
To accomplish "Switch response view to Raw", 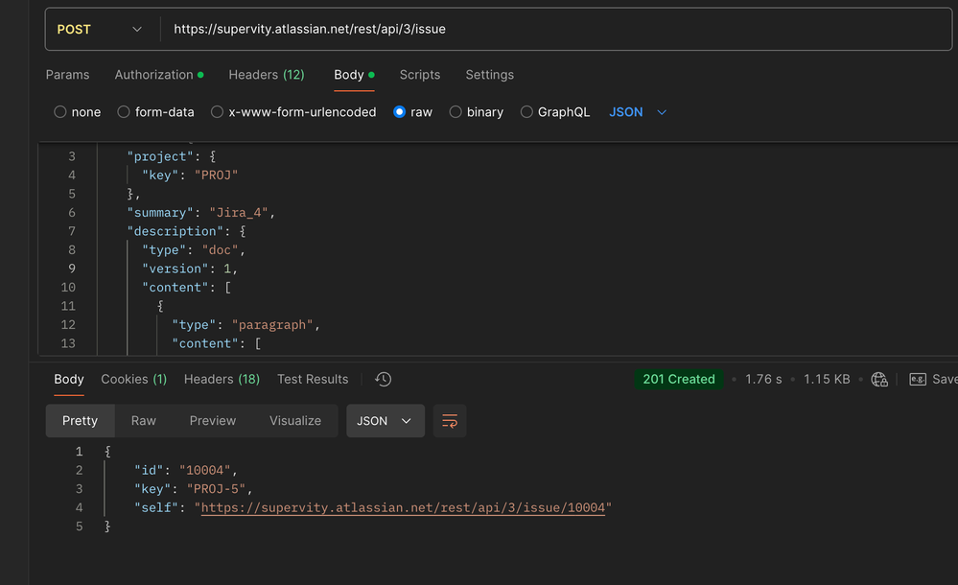I will pos(144,421).
